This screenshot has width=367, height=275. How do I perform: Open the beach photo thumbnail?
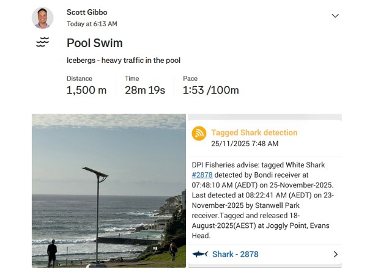pos(109,190)
